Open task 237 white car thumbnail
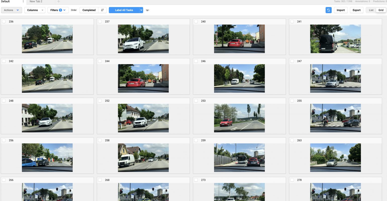Image resolution: width=387 pixels, height=201 pixels. tap(143, 39)
